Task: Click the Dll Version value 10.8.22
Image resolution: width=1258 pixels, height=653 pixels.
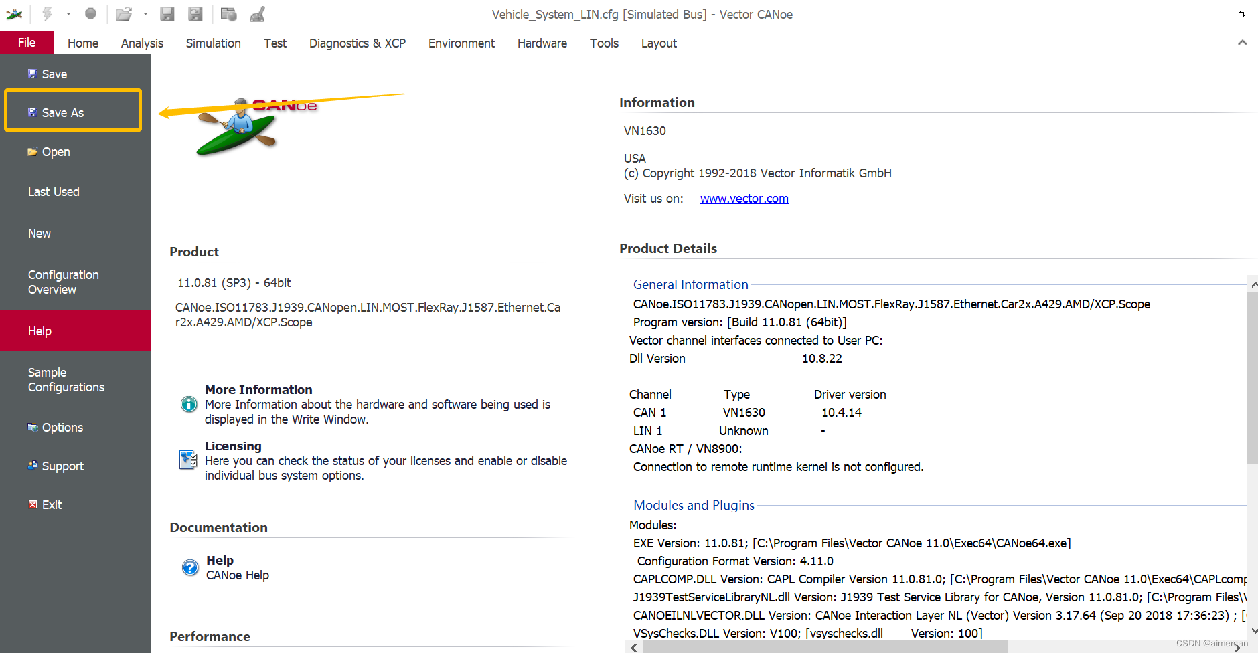Action: pos(822,359)
